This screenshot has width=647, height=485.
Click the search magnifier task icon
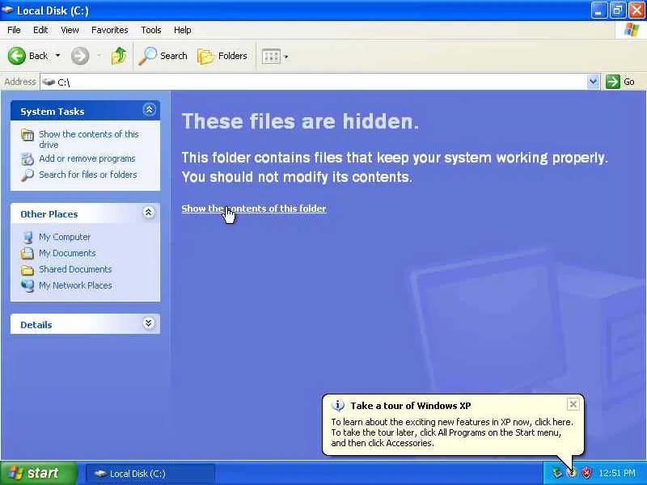27,175
